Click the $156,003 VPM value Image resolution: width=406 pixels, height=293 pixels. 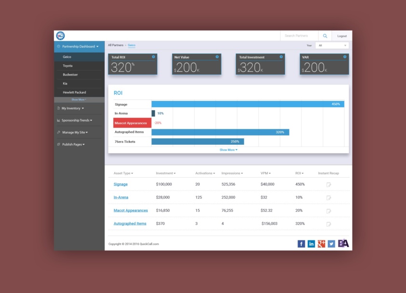(x=269, y=223)
